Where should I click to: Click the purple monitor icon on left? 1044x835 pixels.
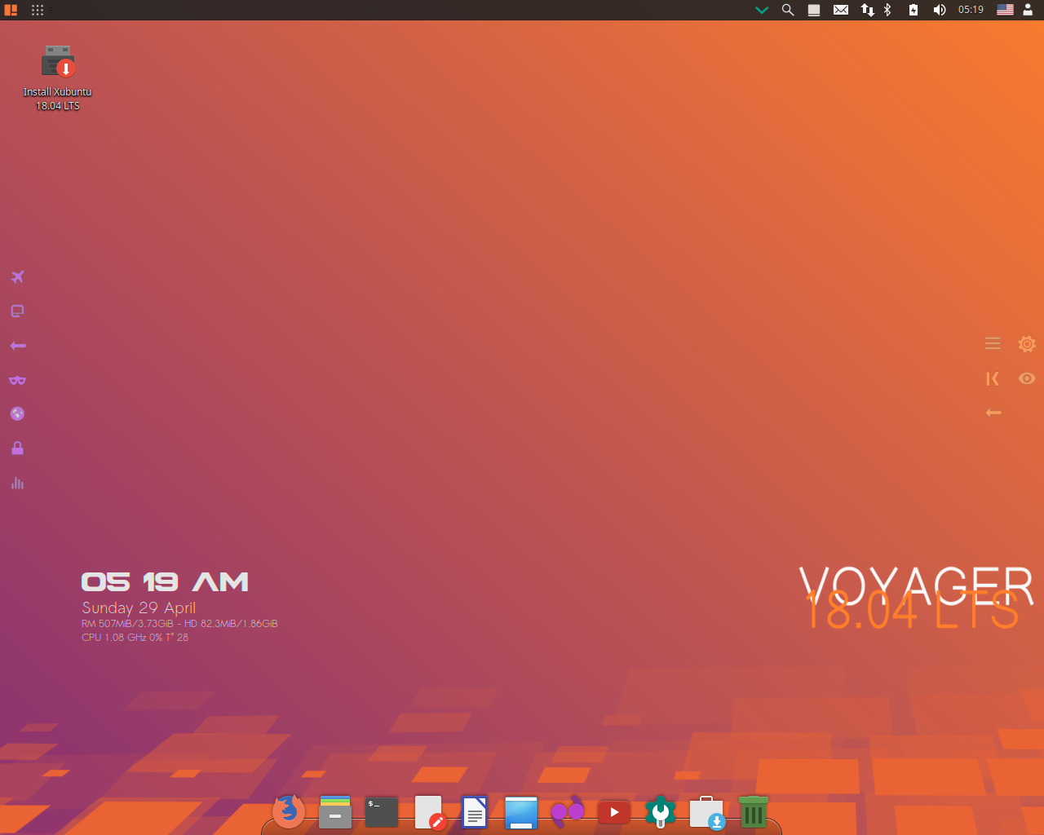click(17, 311)
